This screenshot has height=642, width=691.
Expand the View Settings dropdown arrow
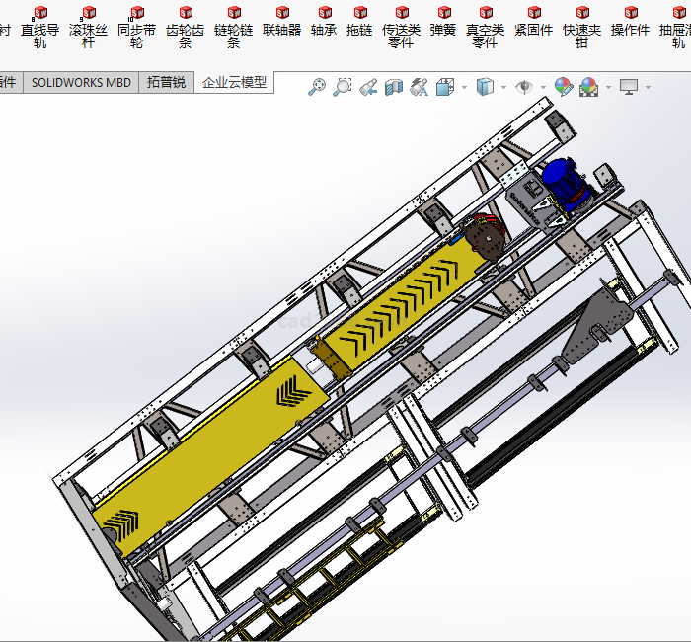coord(648,88)
